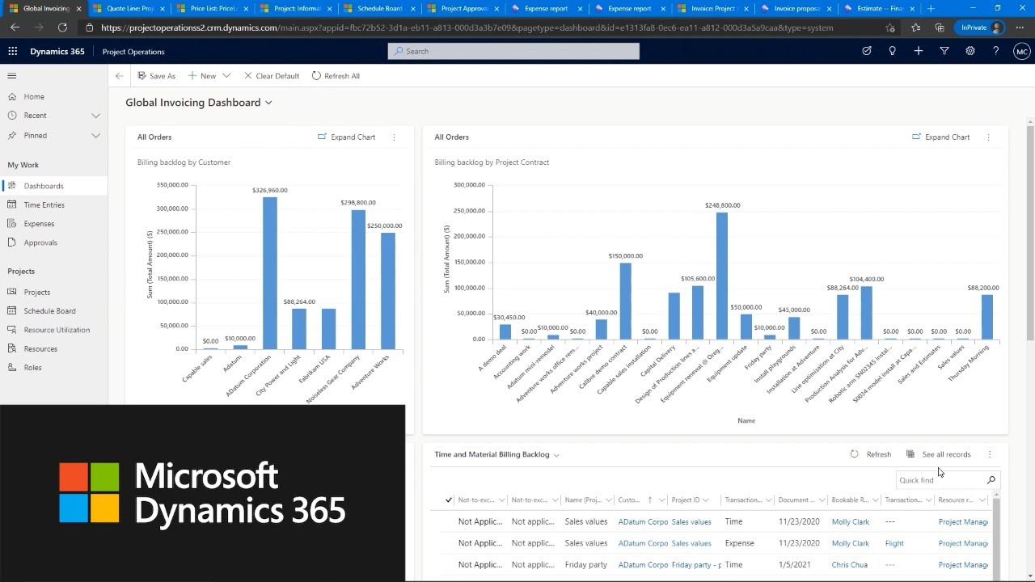Screen dimensions: 1035x582
Task: Open the Help question mark icon
Action: [x=996, y=51]
